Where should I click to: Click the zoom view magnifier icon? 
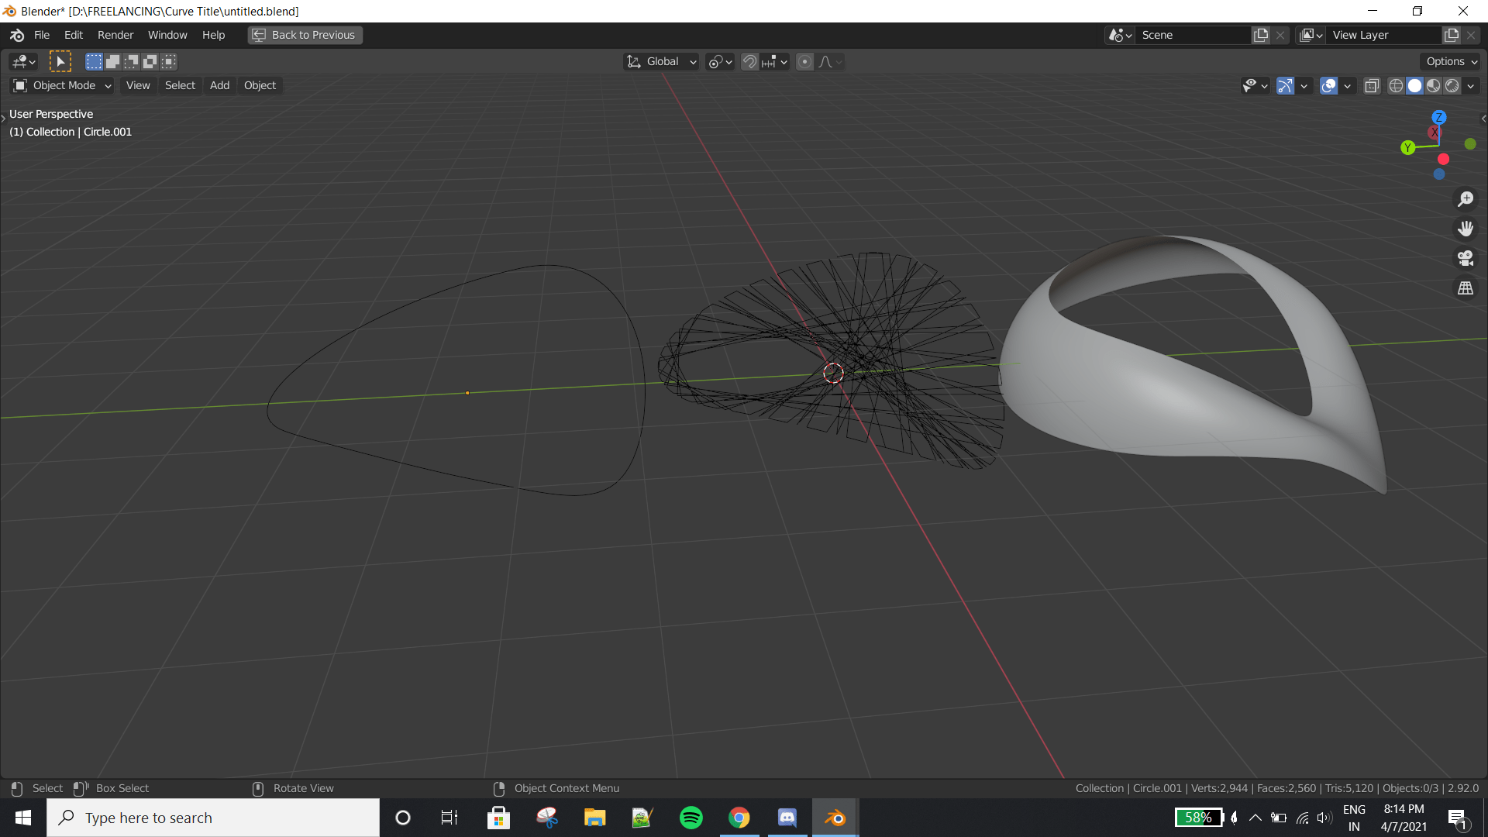click(x=1465, y=199)
